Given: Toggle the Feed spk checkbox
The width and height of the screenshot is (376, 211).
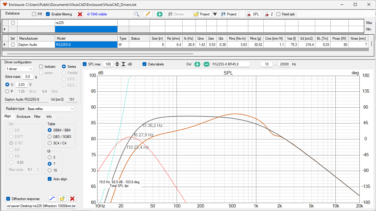Looking at the screenshot, I should coord(279,14).
